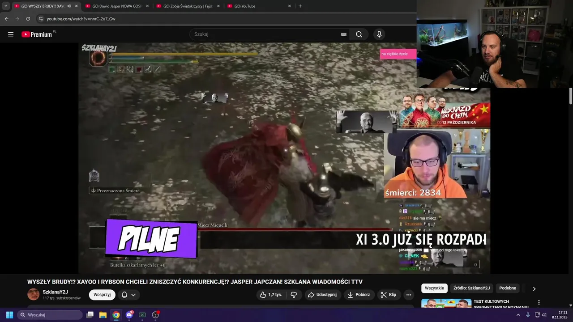Select the Wszystkie filter chip
573x322 pixels.
[434, 288]
